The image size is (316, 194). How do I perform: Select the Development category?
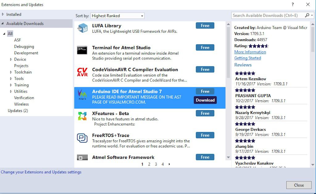click(x=26, y=53)
